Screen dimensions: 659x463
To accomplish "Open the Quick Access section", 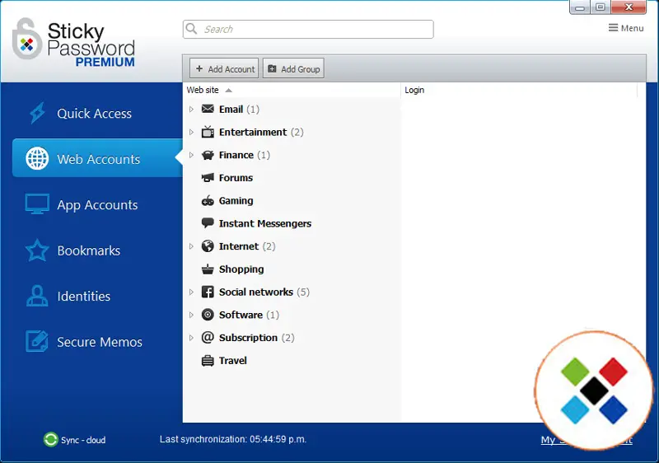I will 94,114.
